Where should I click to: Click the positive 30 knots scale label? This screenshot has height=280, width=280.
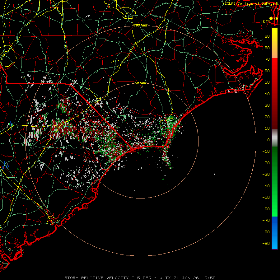267,105
